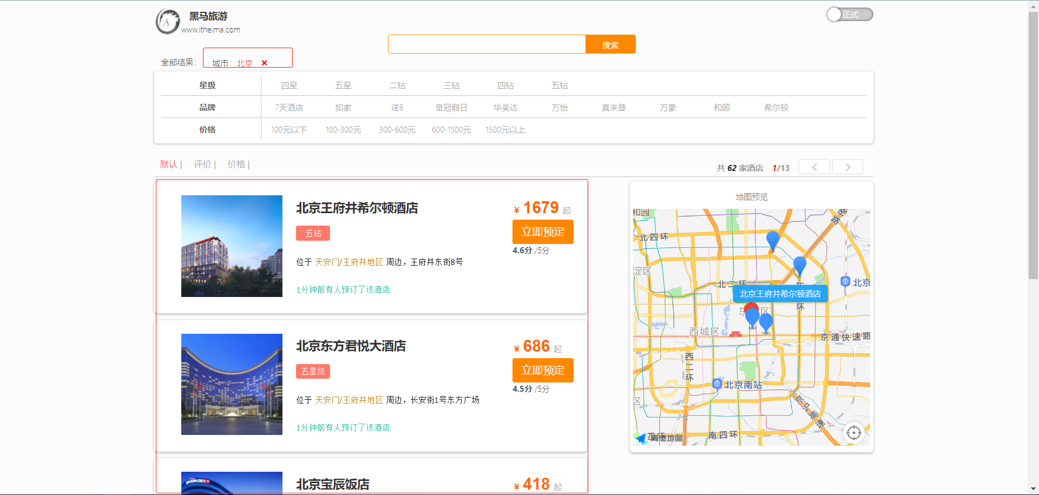Image resolution: width=1039 pixels, height=495 pixels.
Task: Click hotel title 北京王府井希尔顿酒店
Action: 357,208
